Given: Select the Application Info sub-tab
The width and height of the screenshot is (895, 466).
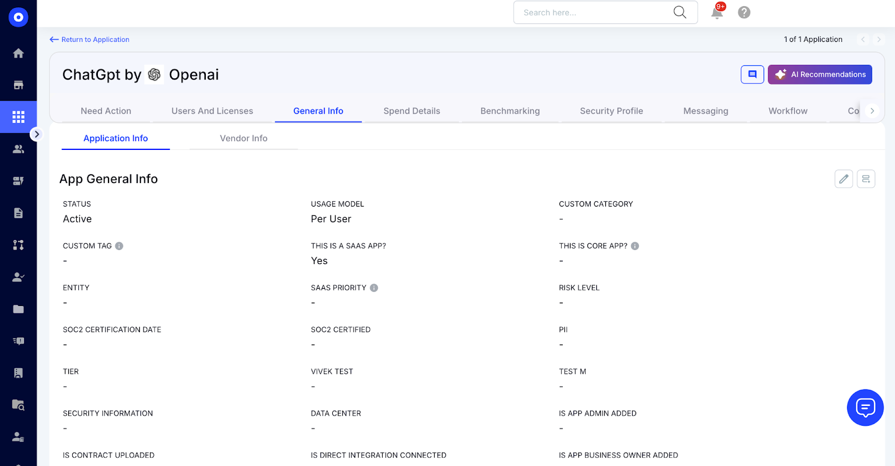Looking at the screenshot, I should click(116, 138).
